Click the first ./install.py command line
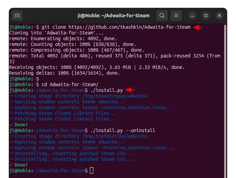The height and width of the screenshot is (178, 236). (x=66, y=90)
